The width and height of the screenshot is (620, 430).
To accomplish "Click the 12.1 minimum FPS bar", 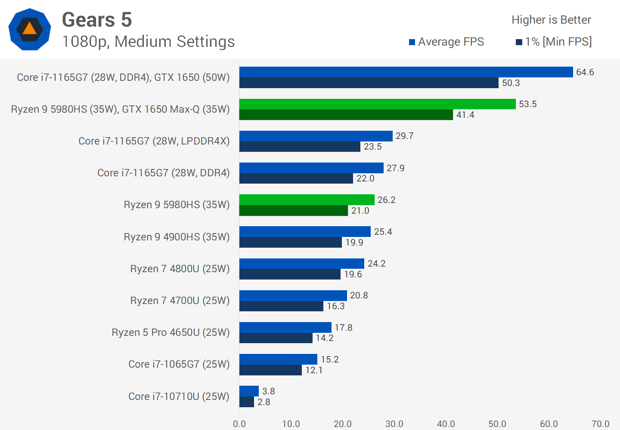I will tap(271, 370).
